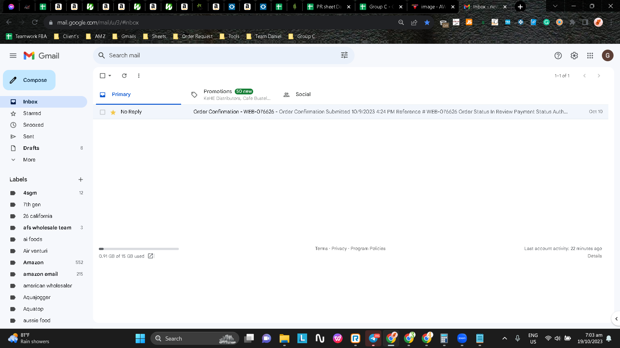The image size is (620, 348).
Task: Unstar the No Reply email
Action: (113, 112)
